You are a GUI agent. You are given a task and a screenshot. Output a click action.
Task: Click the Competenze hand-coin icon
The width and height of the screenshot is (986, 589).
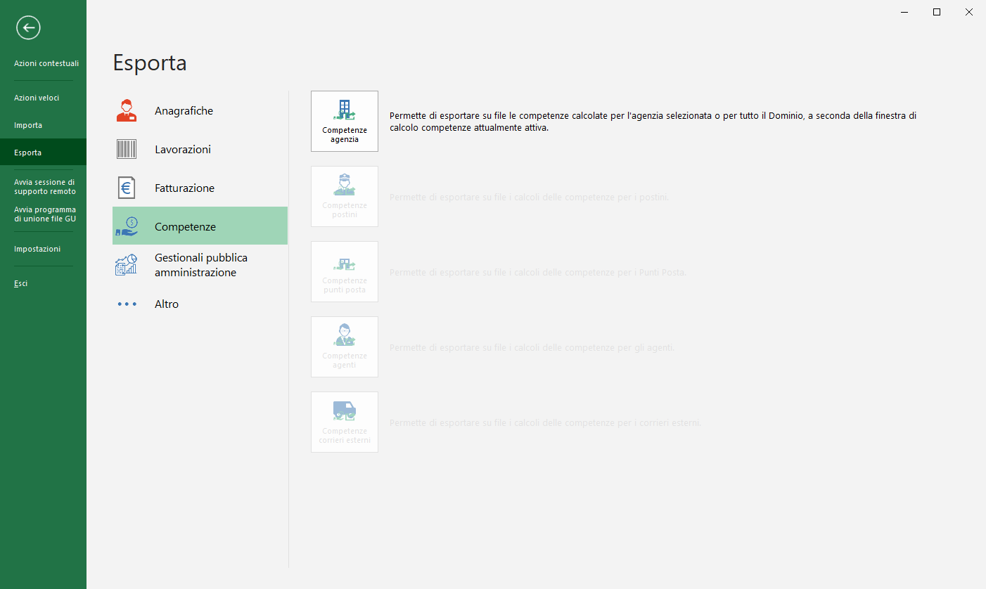click(127, 226)
